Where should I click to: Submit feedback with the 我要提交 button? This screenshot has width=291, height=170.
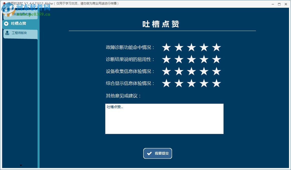158,153
